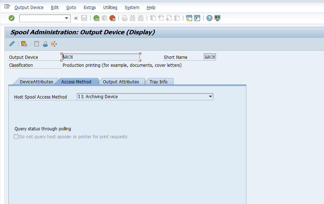Open the Output Device menu
The width and height of the screenshot is (324, 204).
(29, 8)
